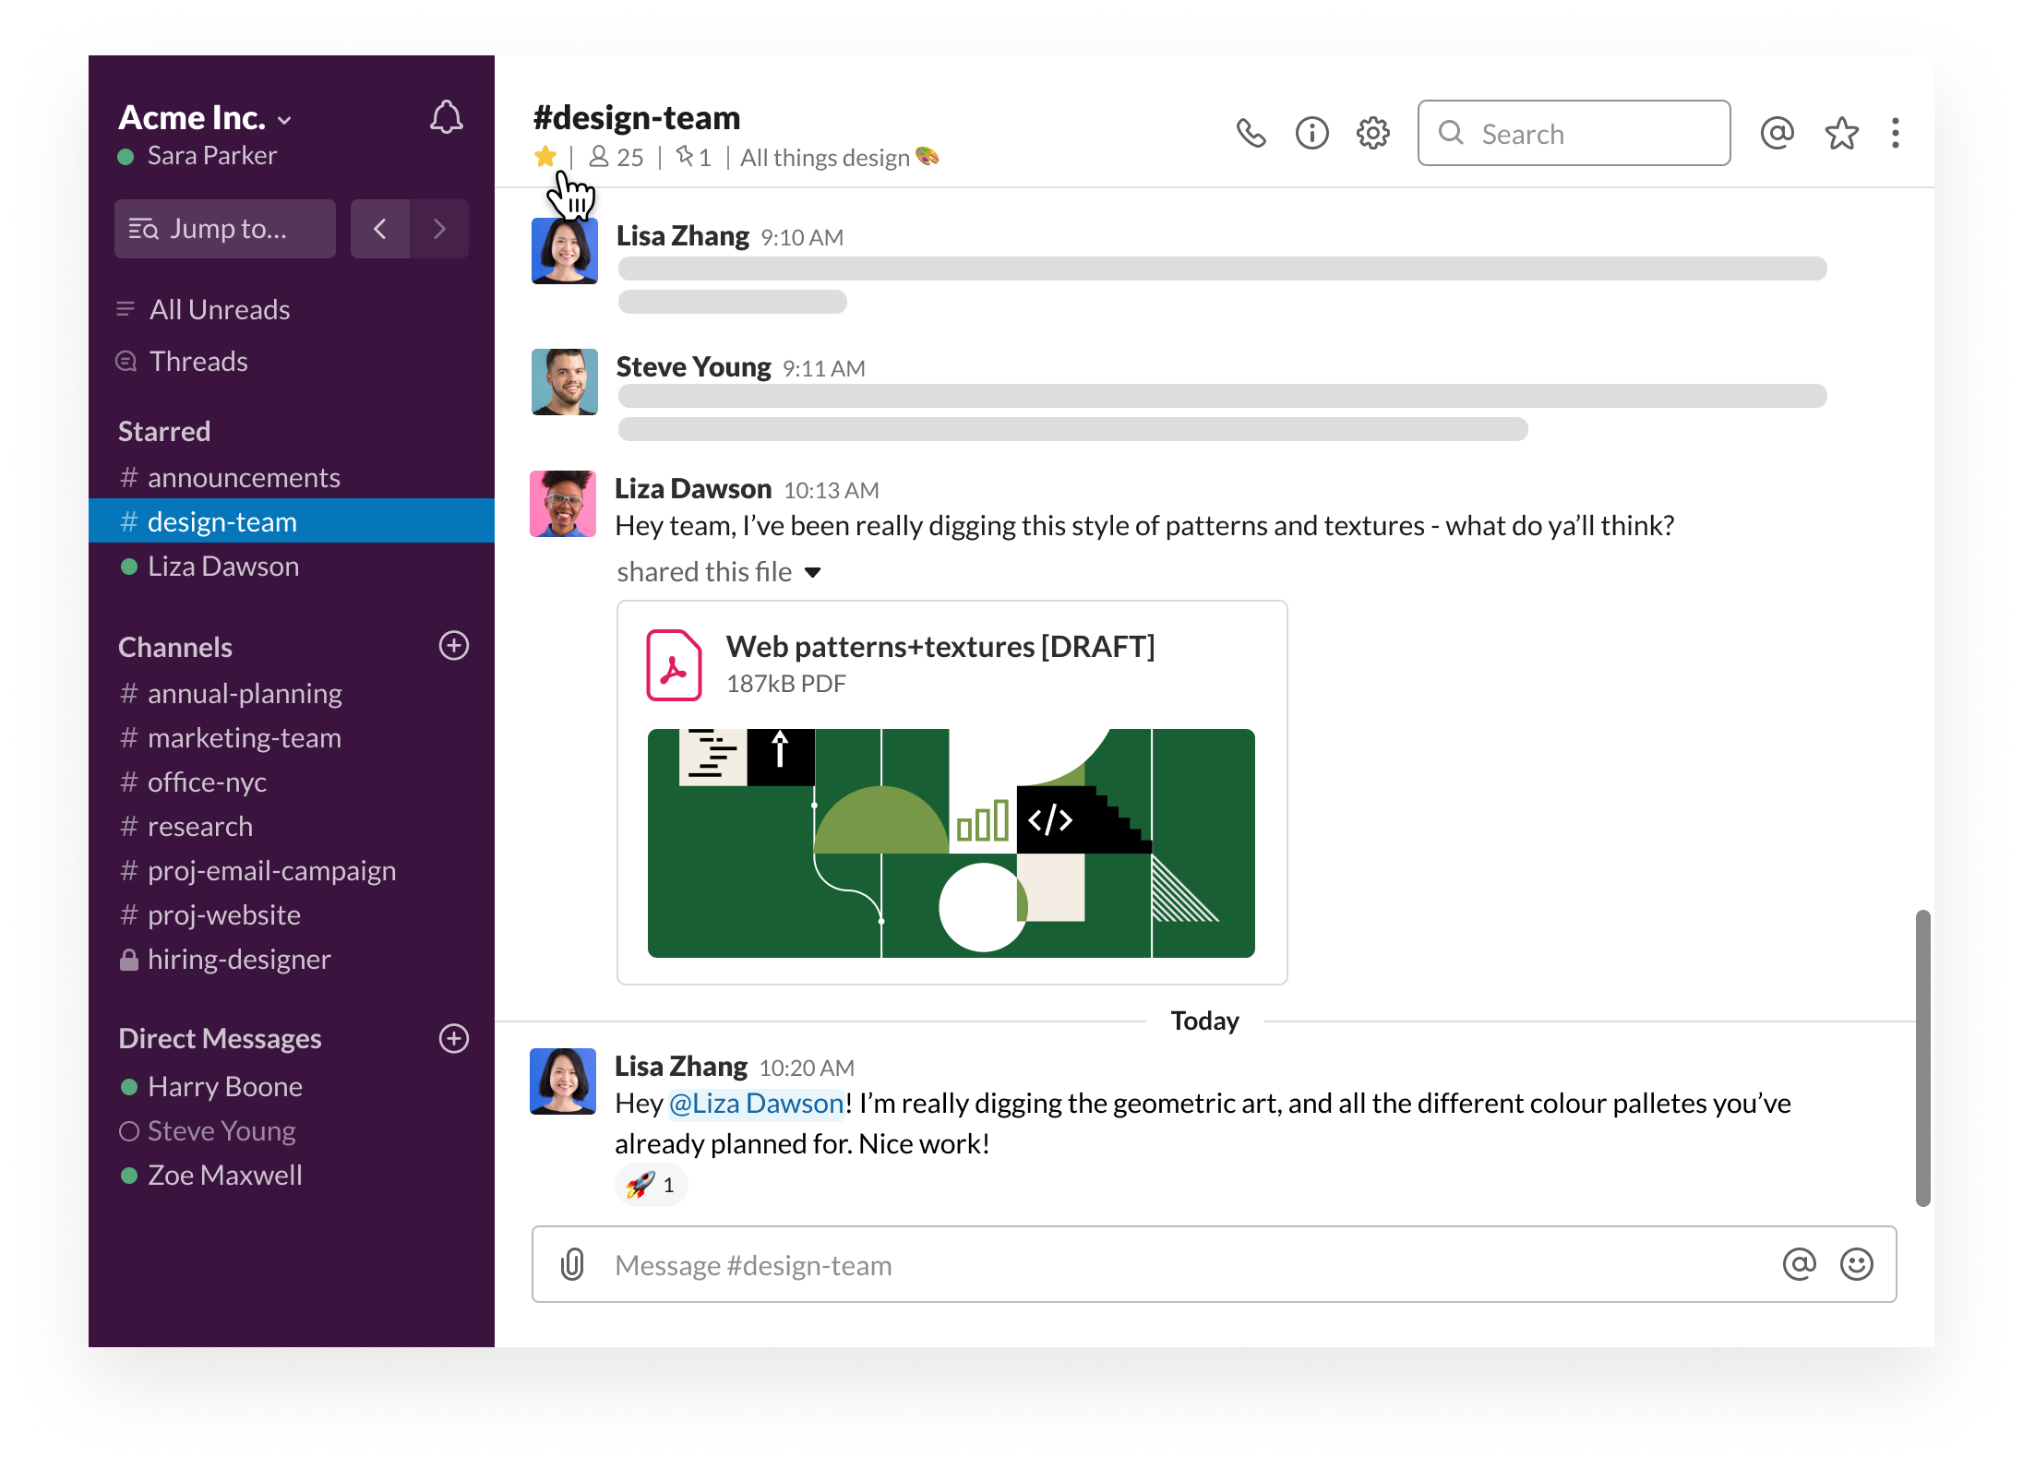Toggle the rocket reaction on Lisa's message
Image resolution: width=2023 pixels, height=1469 pixels.
click(651, 1185)
